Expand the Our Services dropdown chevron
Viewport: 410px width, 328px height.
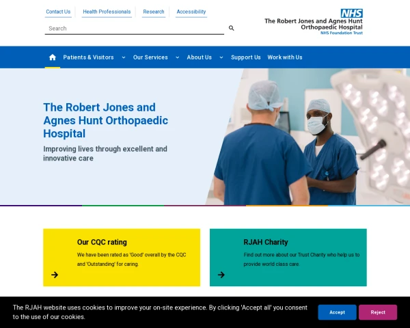click(177, 57)
